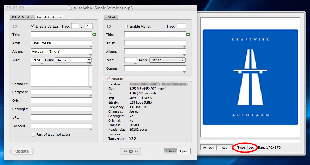The image size is (310, 165).
Task: Click the Composer input field
Action: [61, 92]
